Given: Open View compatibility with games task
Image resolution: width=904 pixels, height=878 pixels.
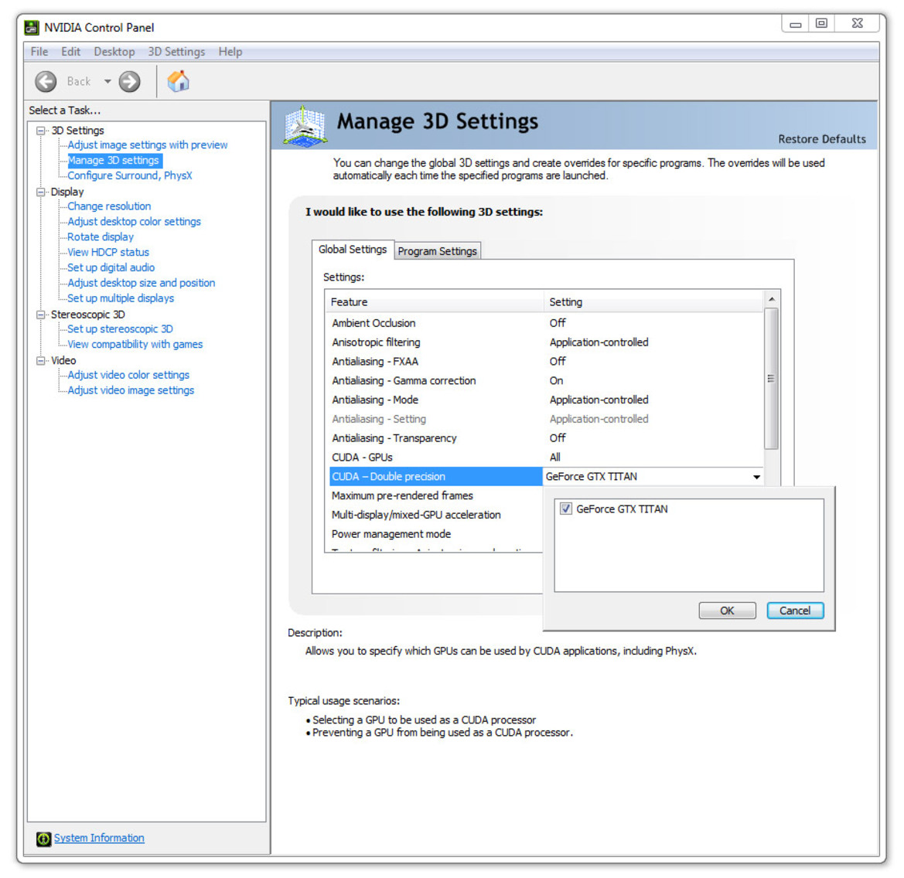Looking at the screenshot, I should pyautogui.click(x=135, y=345).
